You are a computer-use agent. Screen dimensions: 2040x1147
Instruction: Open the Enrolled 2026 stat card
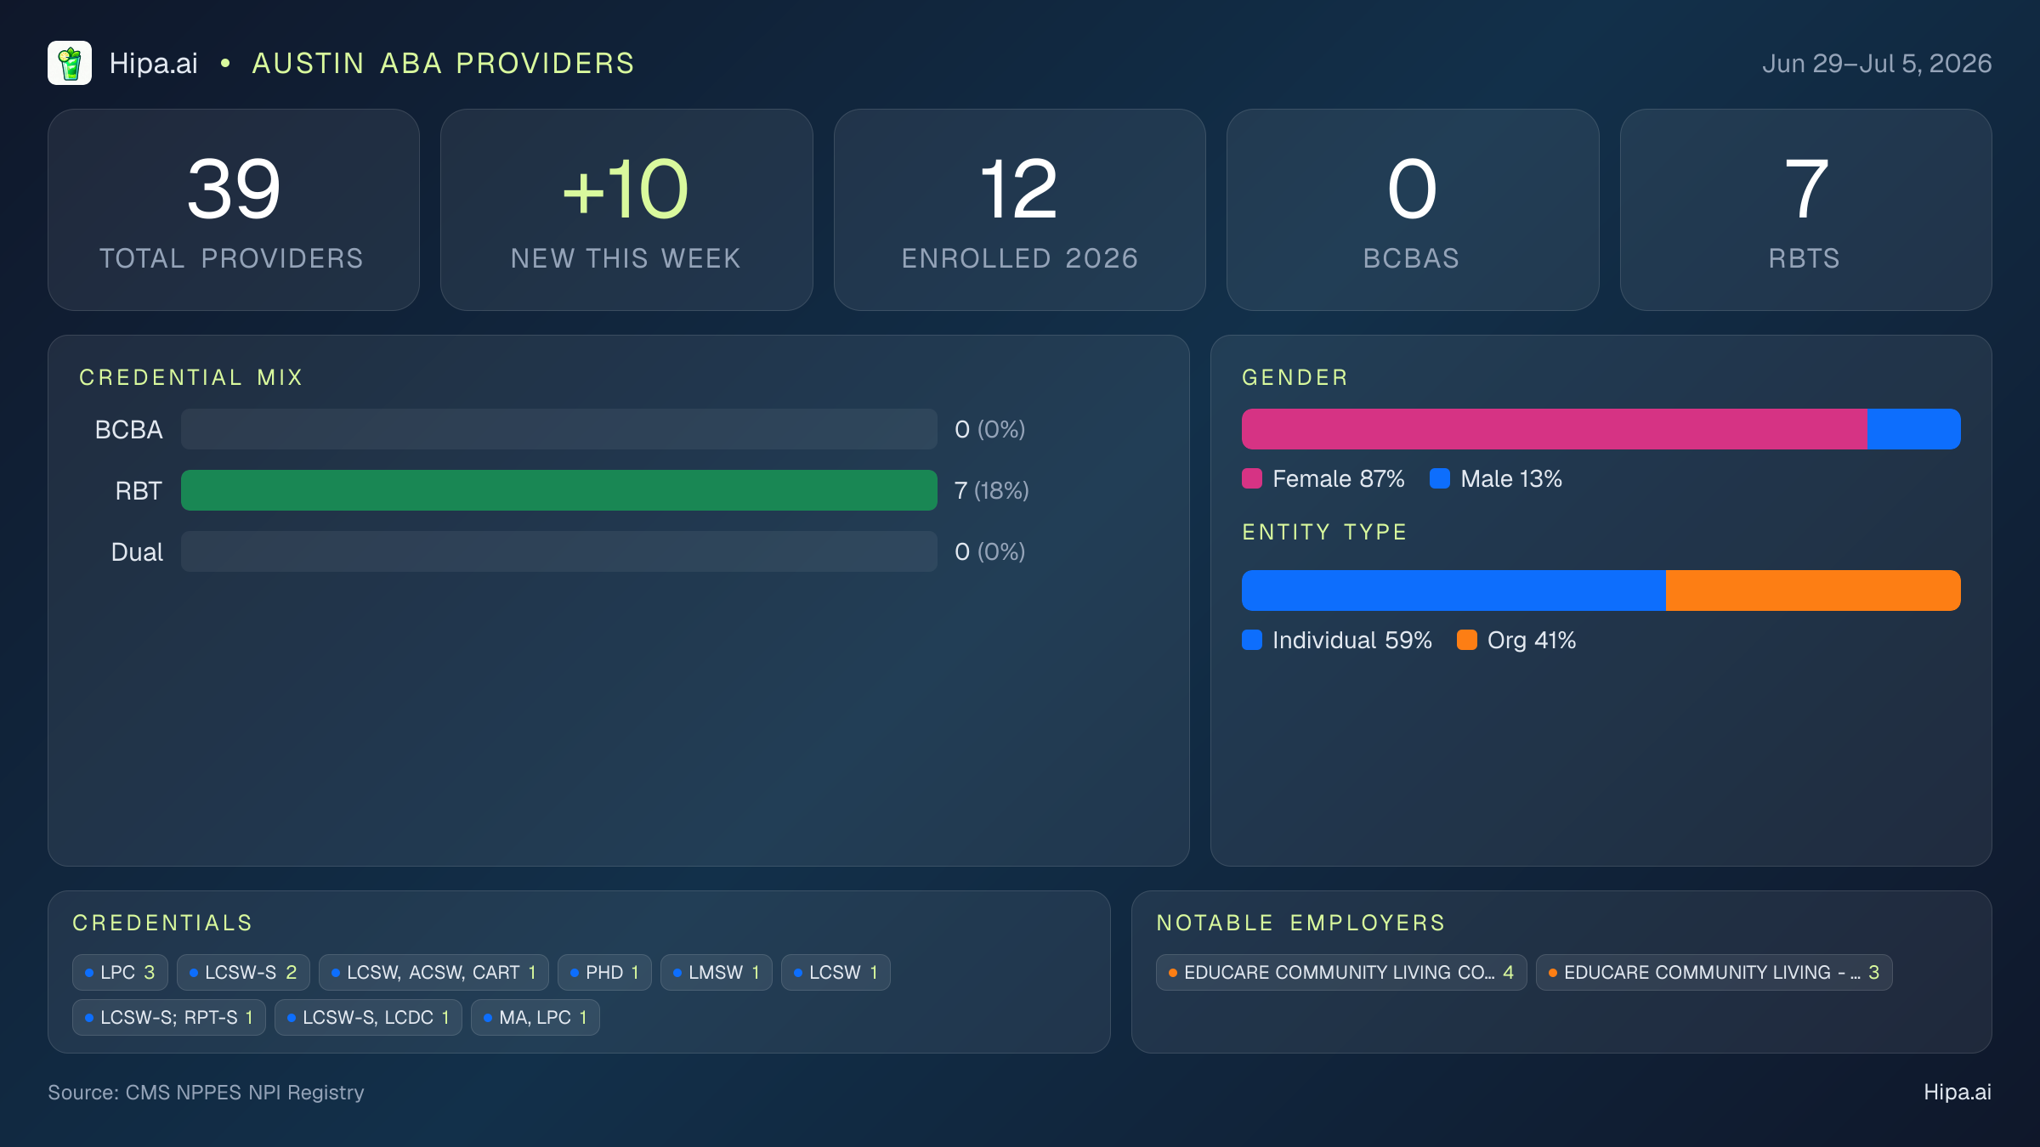[x=1020, y=210]
